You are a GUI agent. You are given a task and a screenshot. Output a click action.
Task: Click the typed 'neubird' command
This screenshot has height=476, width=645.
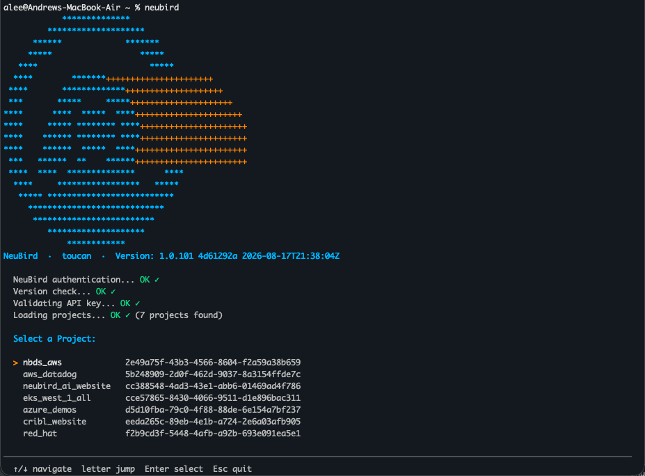(161, 8)
